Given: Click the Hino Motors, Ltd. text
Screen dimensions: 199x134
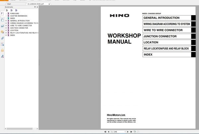Looking at the screenshot, I should point(116,115).
